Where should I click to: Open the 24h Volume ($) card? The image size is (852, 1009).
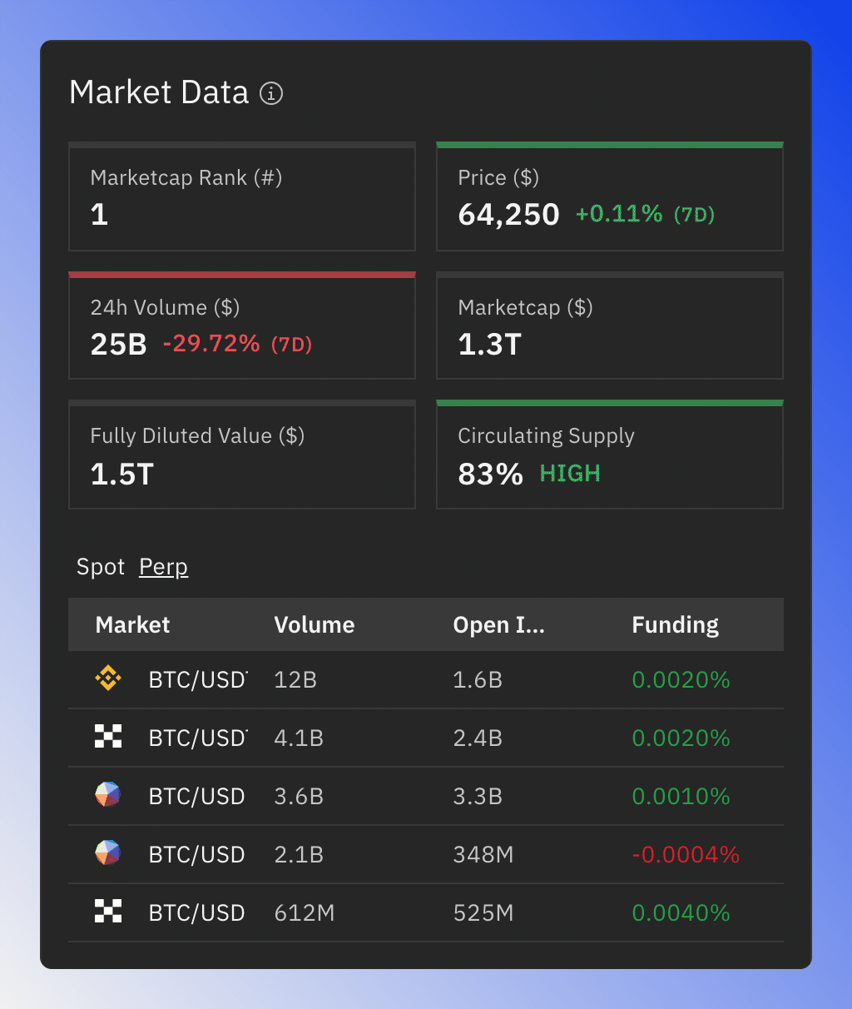242,326
